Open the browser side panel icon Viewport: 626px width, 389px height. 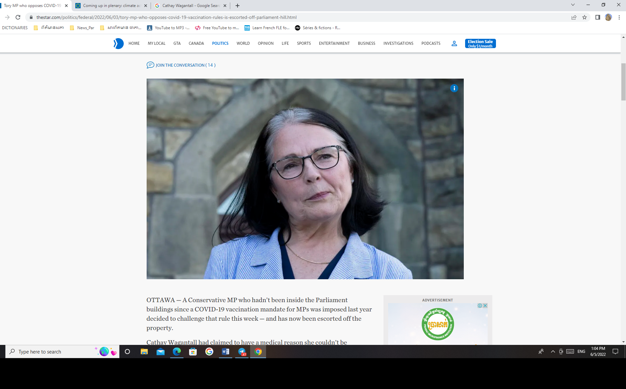tap(597, 17)
